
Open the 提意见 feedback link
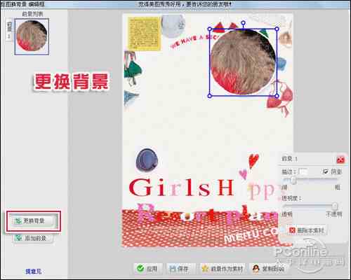point(34,272)
